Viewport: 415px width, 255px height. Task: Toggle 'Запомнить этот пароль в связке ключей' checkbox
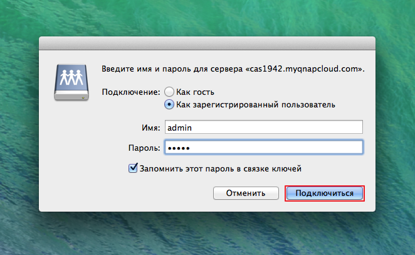point(133,168)
